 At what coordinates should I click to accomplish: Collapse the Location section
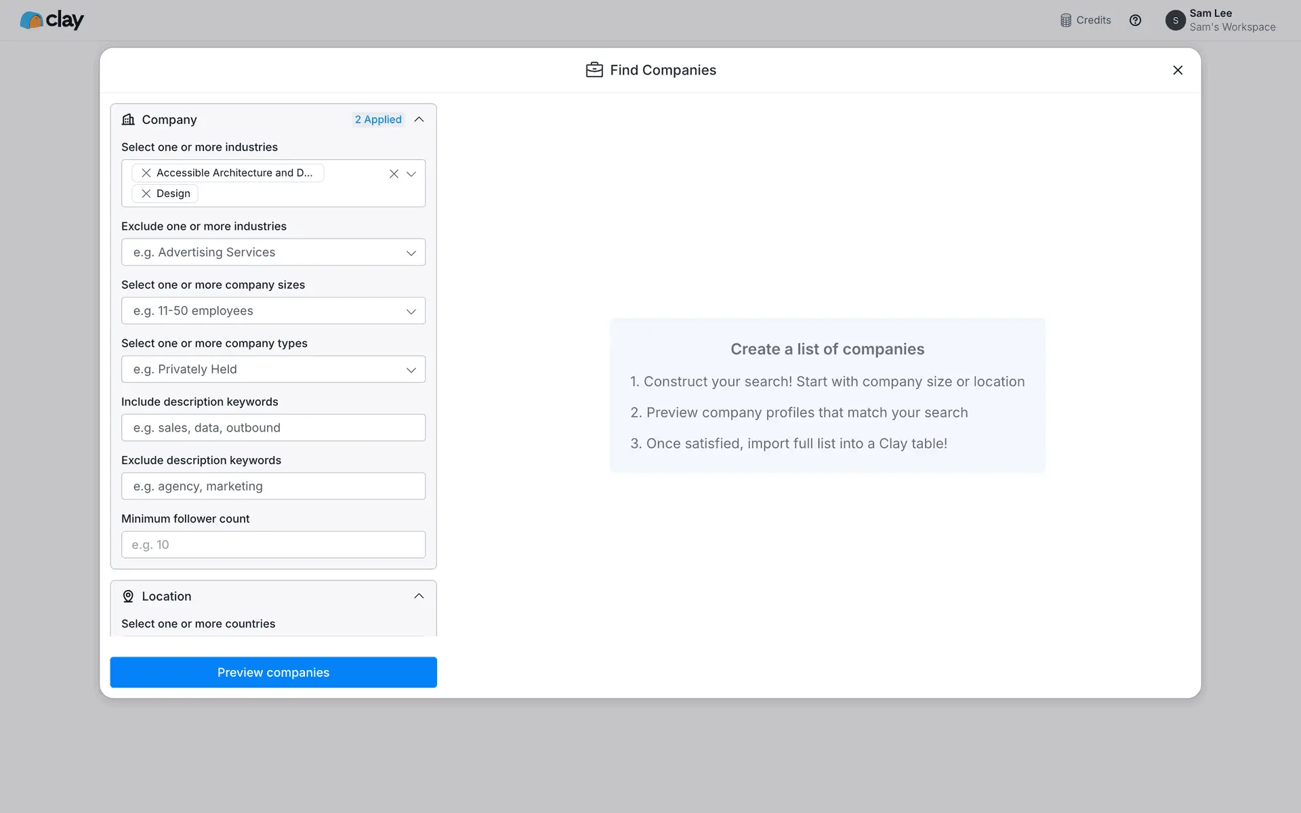coord(419,596)
